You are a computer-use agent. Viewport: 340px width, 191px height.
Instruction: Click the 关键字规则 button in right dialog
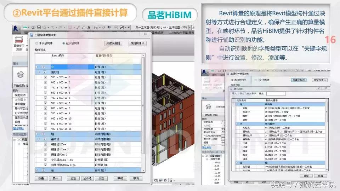coord(299,80)
